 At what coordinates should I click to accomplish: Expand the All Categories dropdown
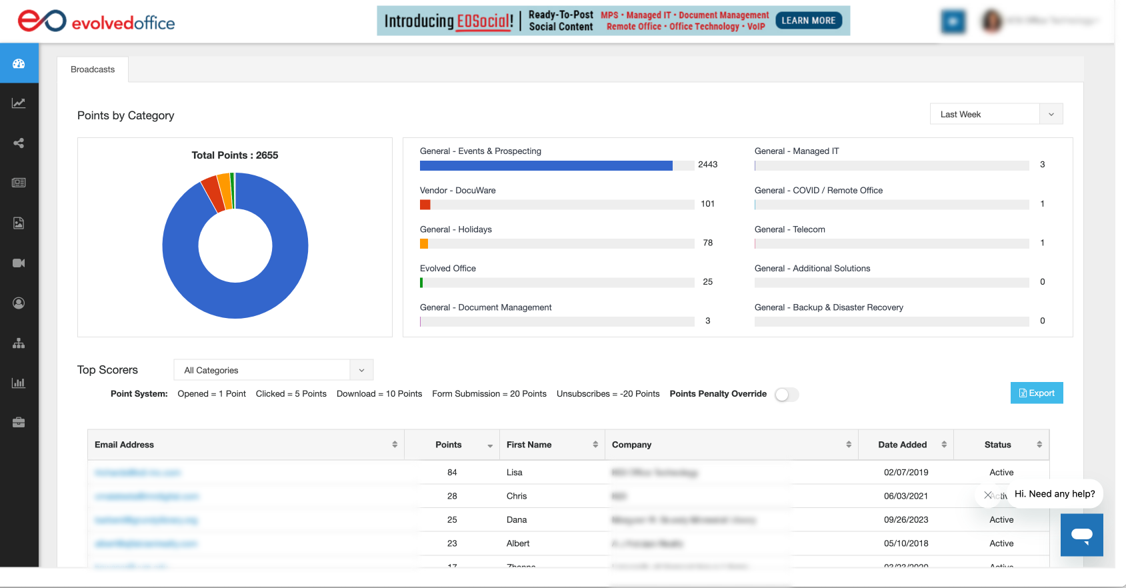point(273,370)
